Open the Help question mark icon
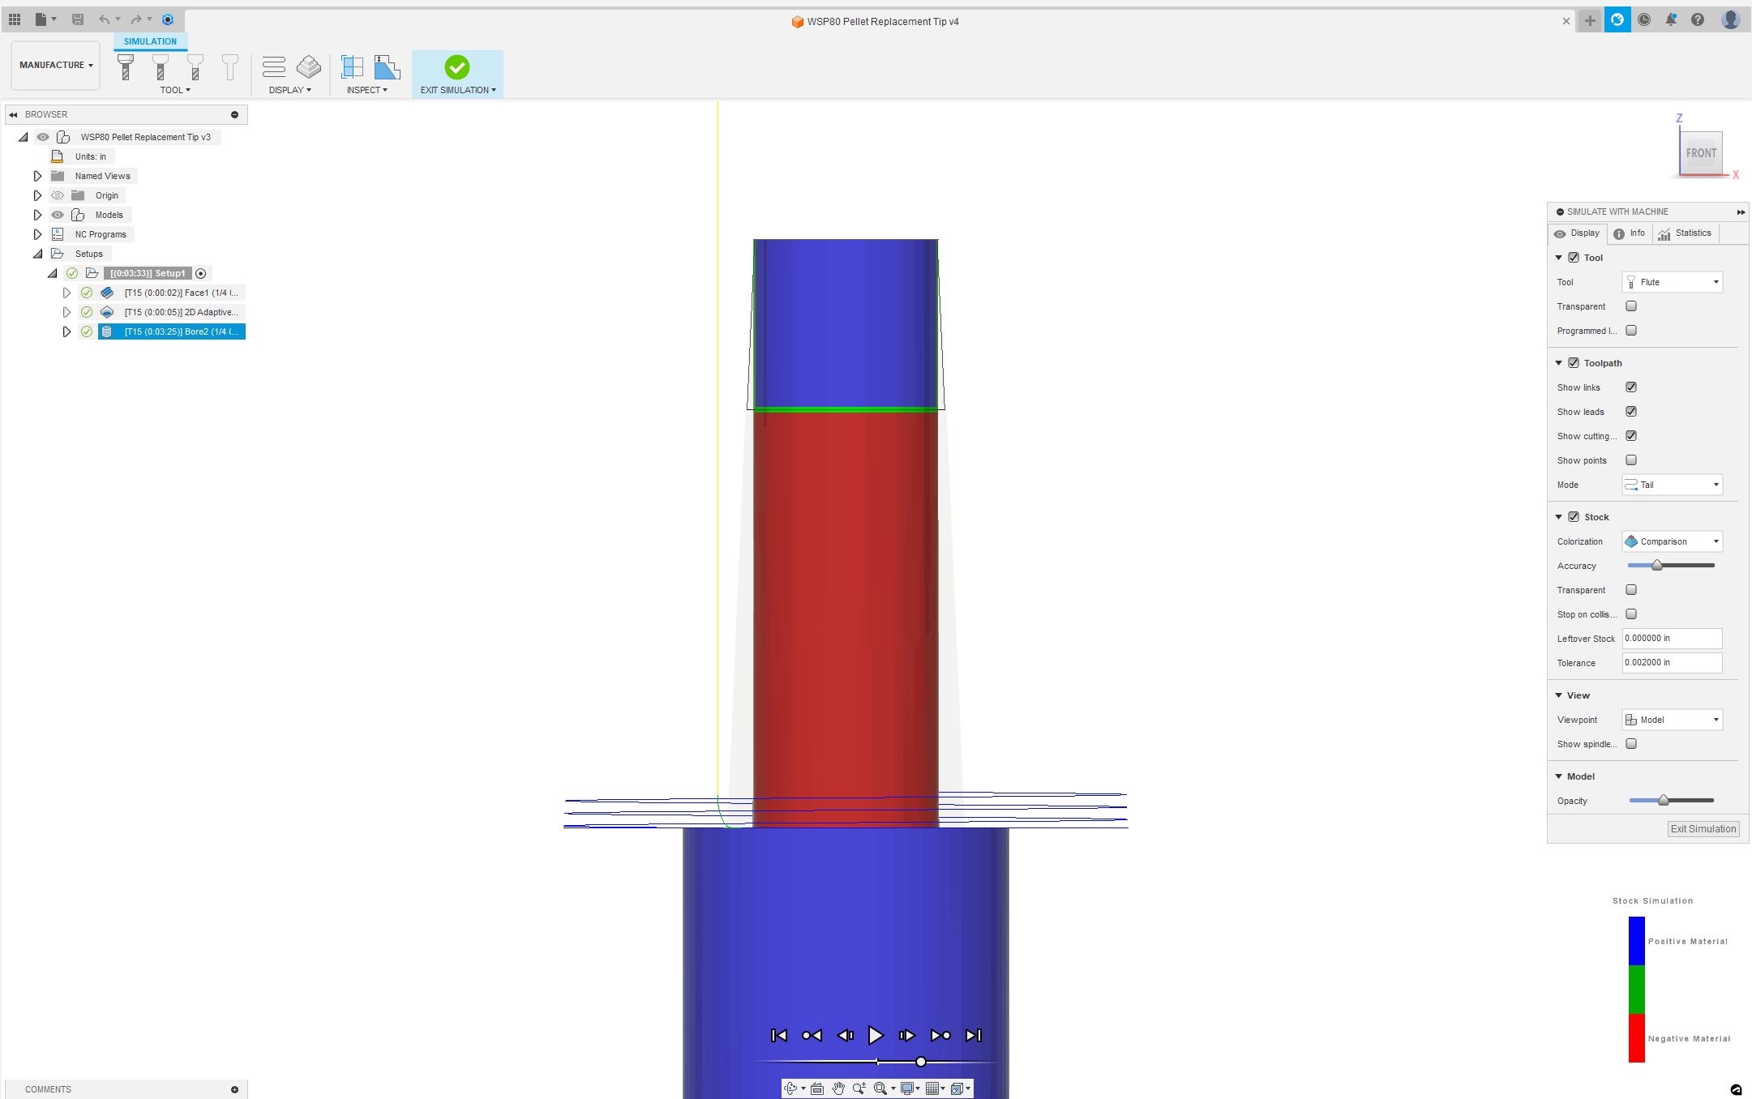This screenshot has width=1752, height=1099. (1698, 19)
